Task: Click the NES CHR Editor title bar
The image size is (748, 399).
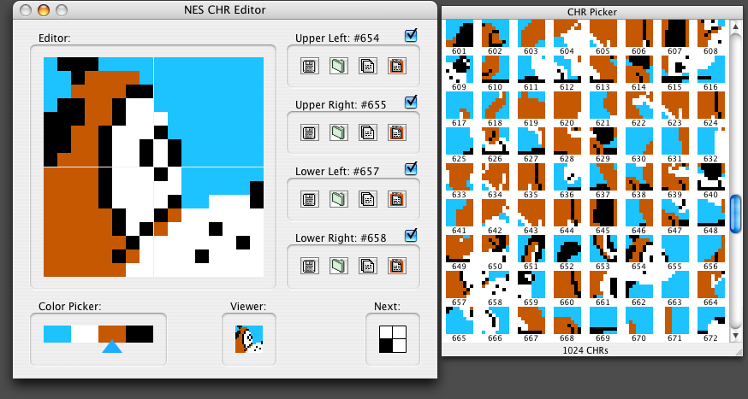Action: pyautogui.click(x=225, y=10)
